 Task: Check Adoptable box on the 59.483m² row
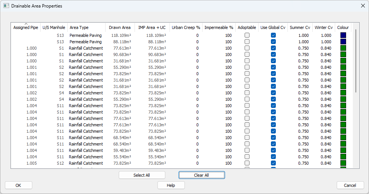tap(247, 150)
